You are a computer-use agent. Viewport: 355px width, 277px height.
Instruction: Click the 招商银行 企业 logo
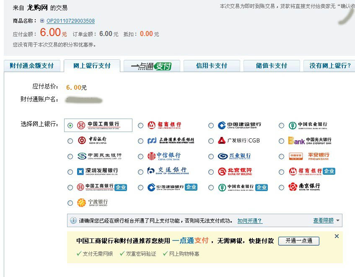[312, 171]
